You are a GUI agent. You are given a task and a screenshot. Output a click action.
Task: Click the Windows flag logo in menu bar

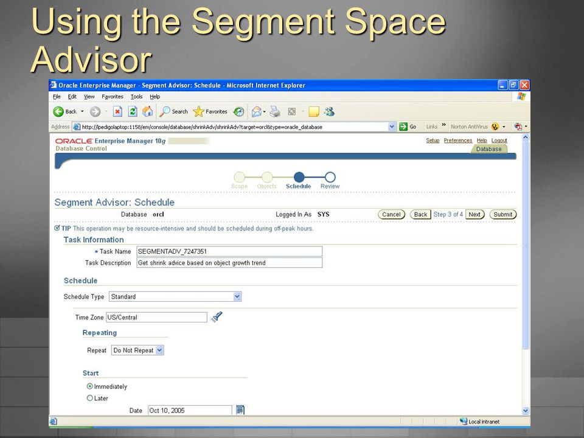[521, 97]
